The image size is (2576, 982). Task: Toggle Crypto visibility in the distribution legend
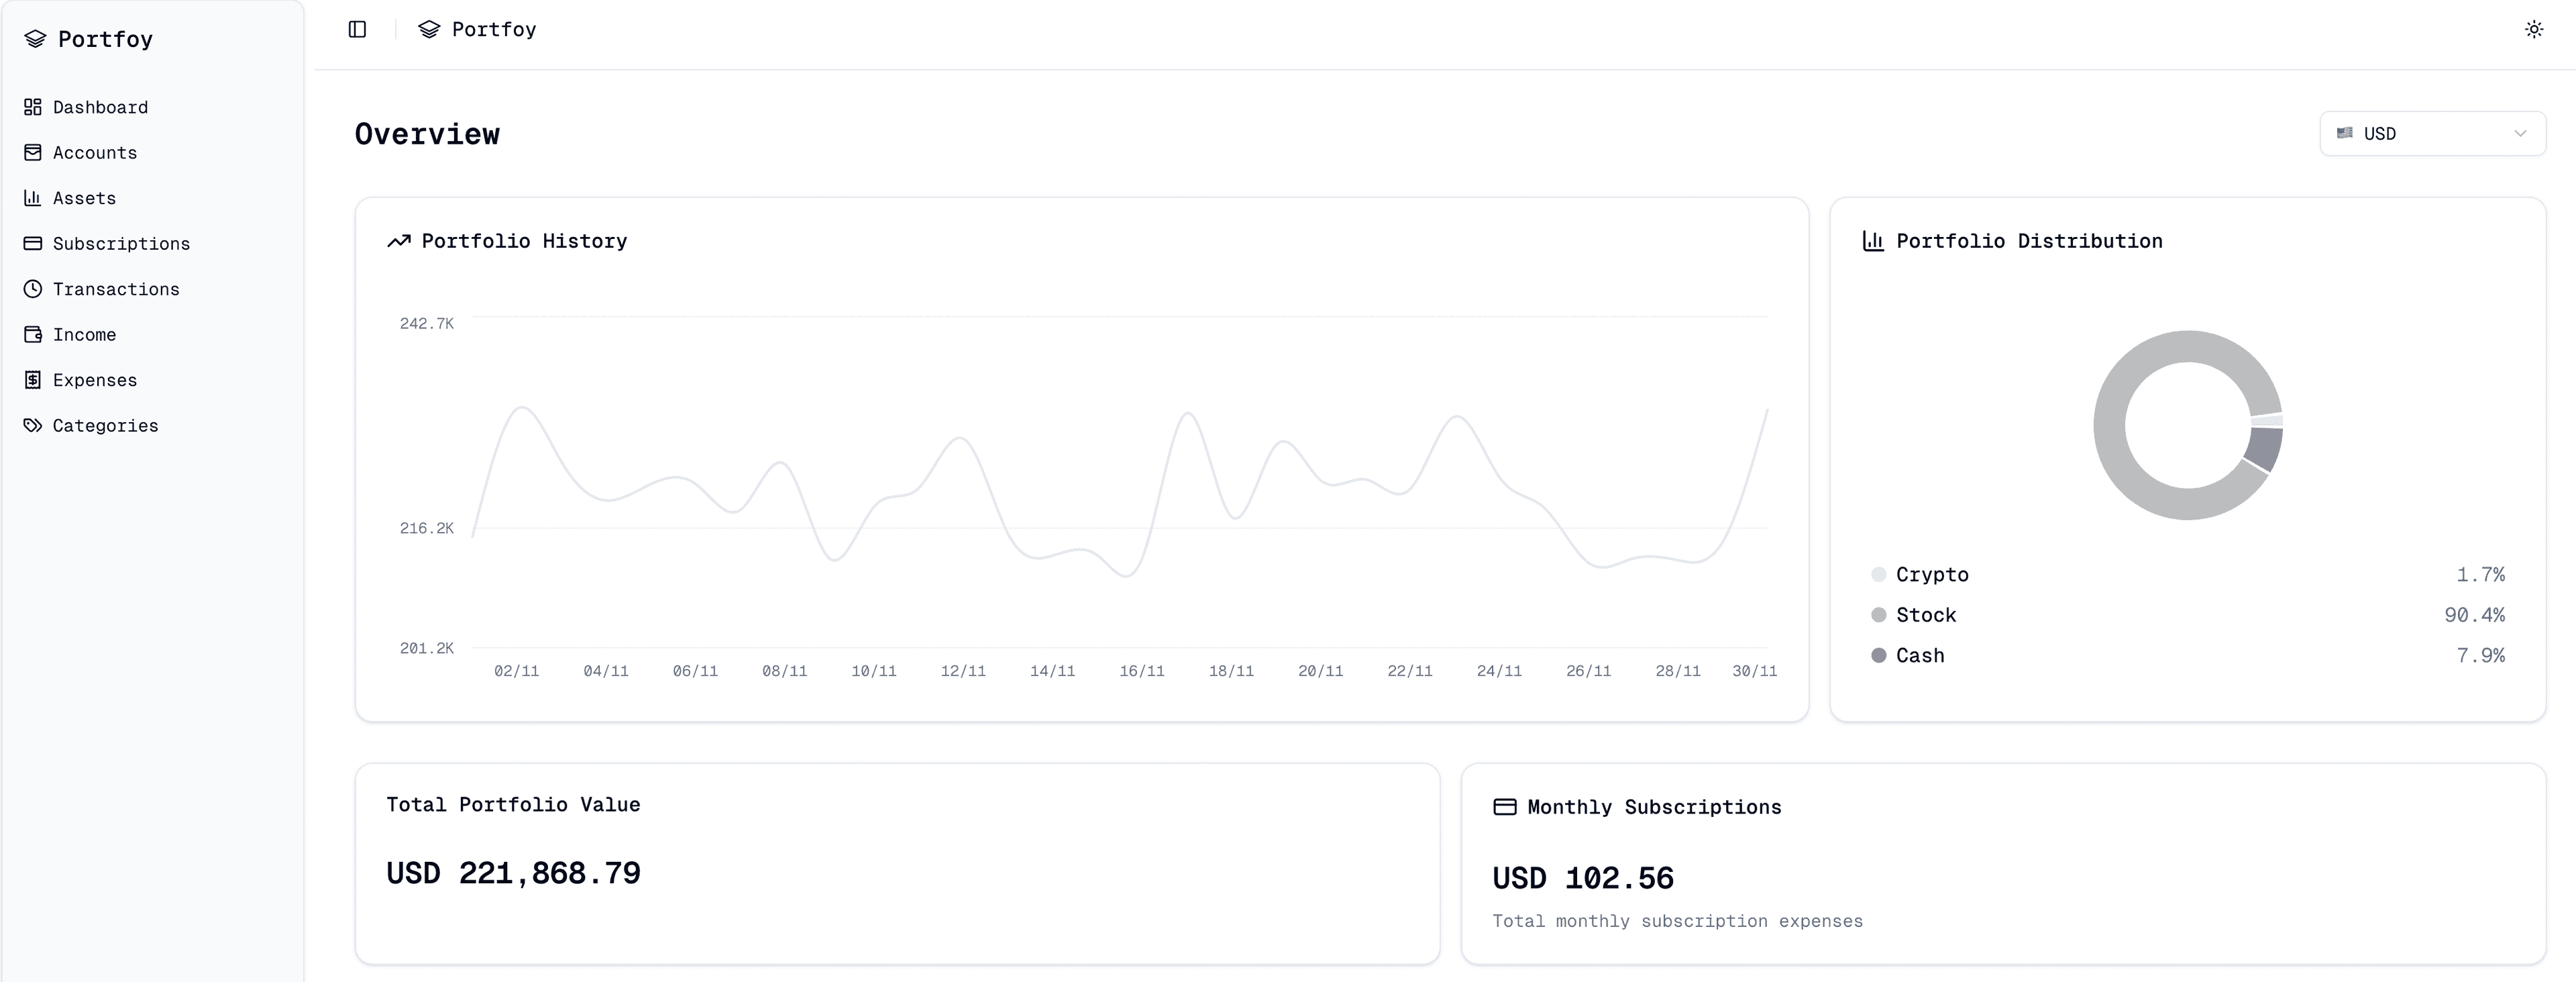pos(1932,575)
